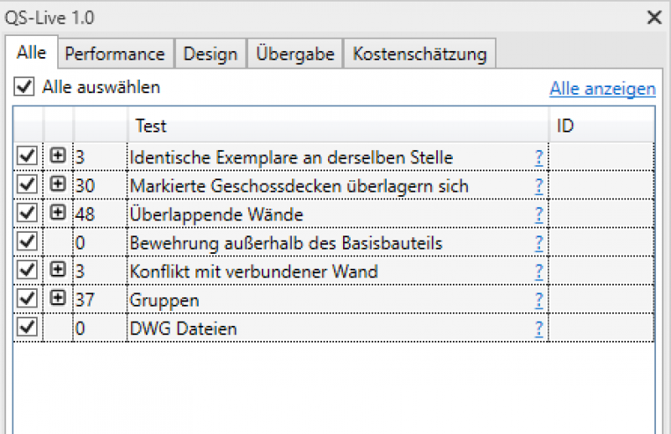Image resolution: width=671 pixels, height=434 pixels.
Task: Click help icon for Identische Exemplare test
Action: pyautogui.click(x=538, y=158)
